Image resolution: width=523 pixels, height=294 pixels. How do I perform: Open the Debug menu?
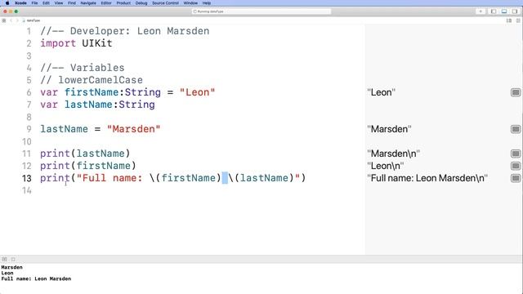(x=141, y=3)
